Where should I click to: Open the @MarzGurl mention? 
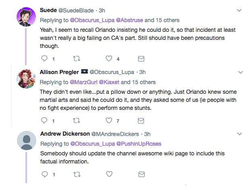click(86, 82)
